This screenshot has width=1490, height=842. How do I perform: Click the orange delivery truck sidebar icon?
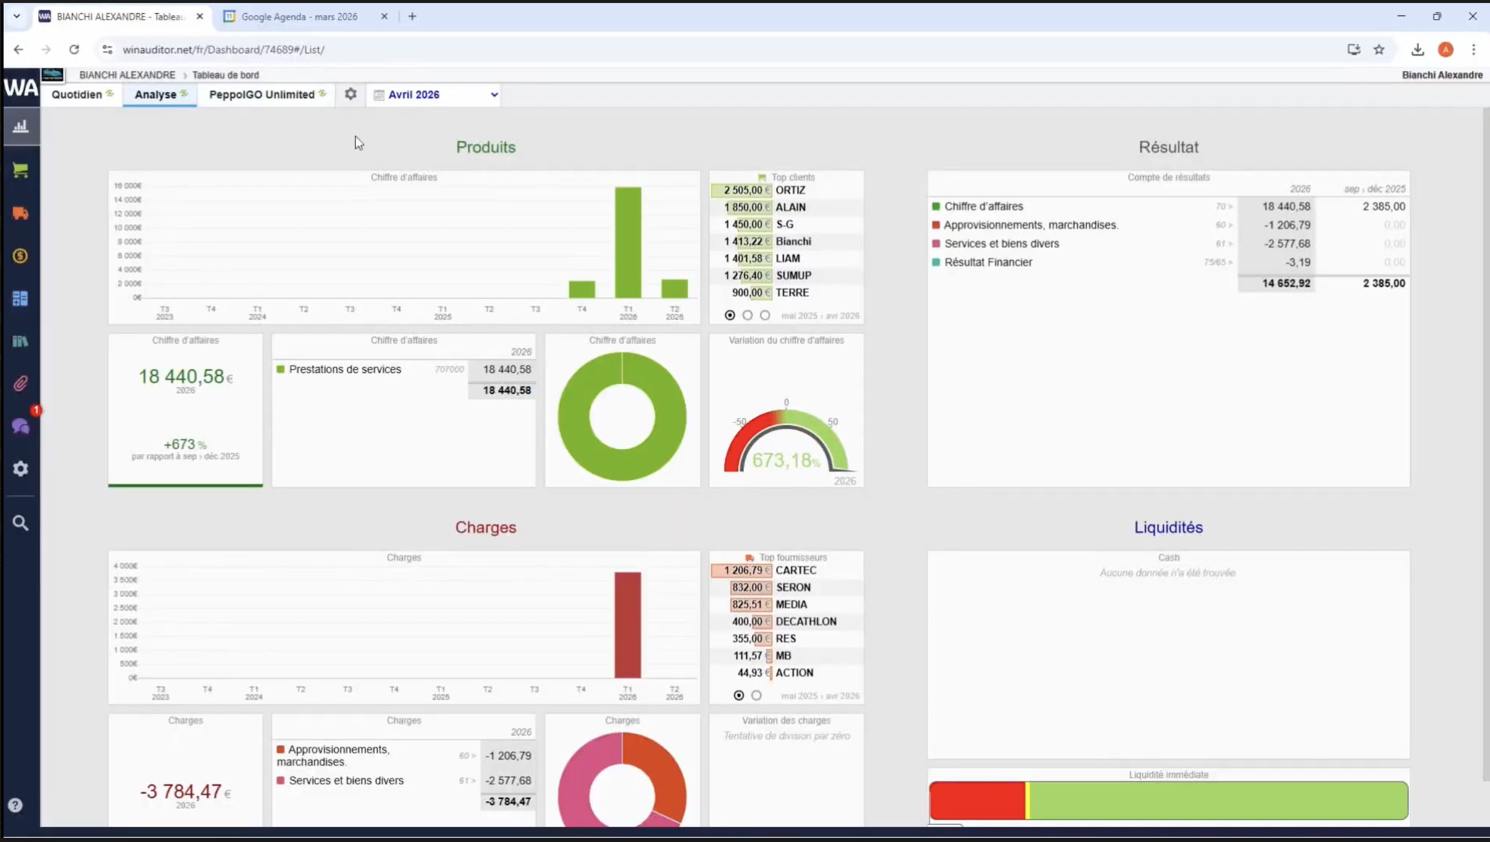[20, 213]
